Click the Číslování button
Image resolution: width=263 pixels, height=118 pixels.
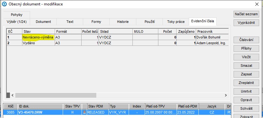[246, 40]
